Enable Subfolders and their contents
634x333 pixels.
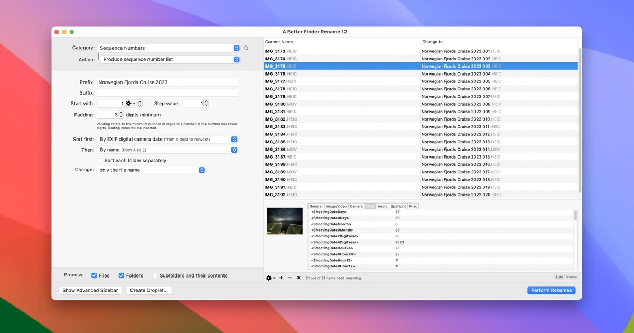[x=155, y=275]
